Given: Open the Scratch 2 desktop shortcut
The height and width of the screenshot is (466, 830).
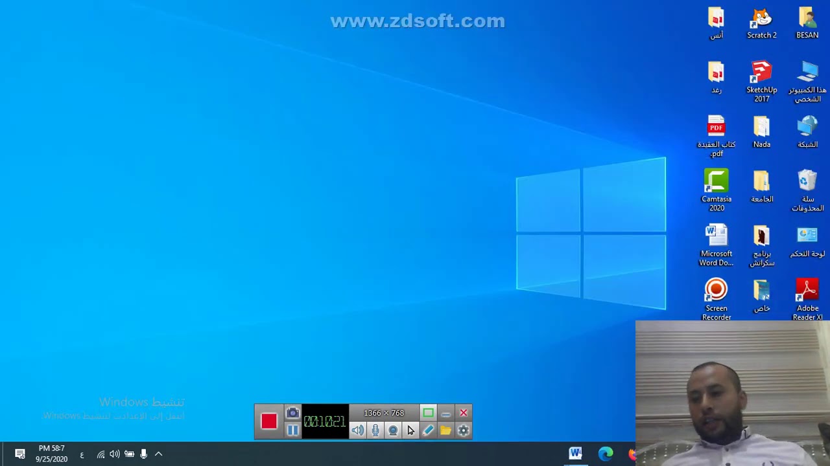Looking at the screenshot, I should point(762,23).
